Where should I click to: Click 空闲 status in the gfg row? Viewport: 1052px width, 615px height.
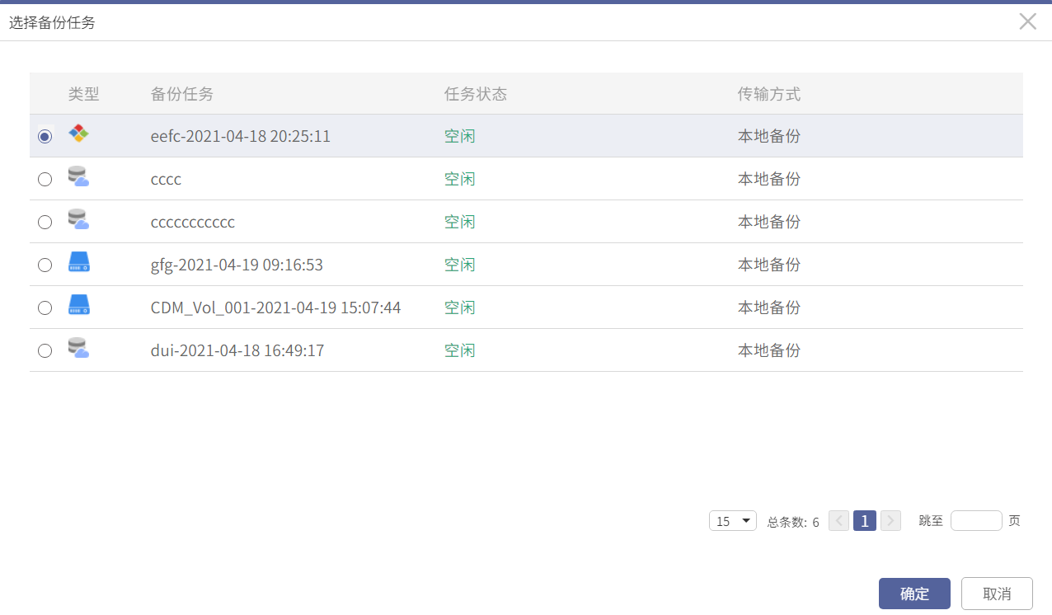tap(460, 265)
